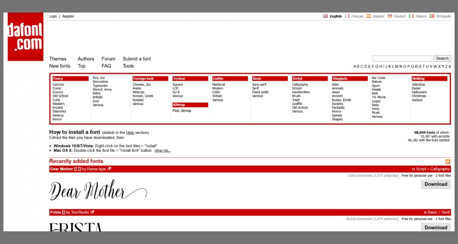Open the dafont.com logo homepage
Screen dimensions: 458x244
(25, 37)
